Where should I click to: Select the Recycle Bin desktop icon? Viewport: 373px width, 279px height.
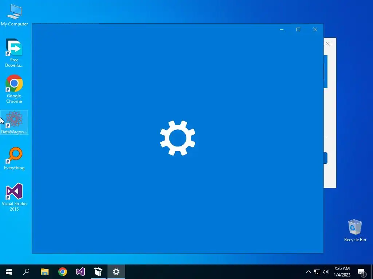tap(355, 231)
